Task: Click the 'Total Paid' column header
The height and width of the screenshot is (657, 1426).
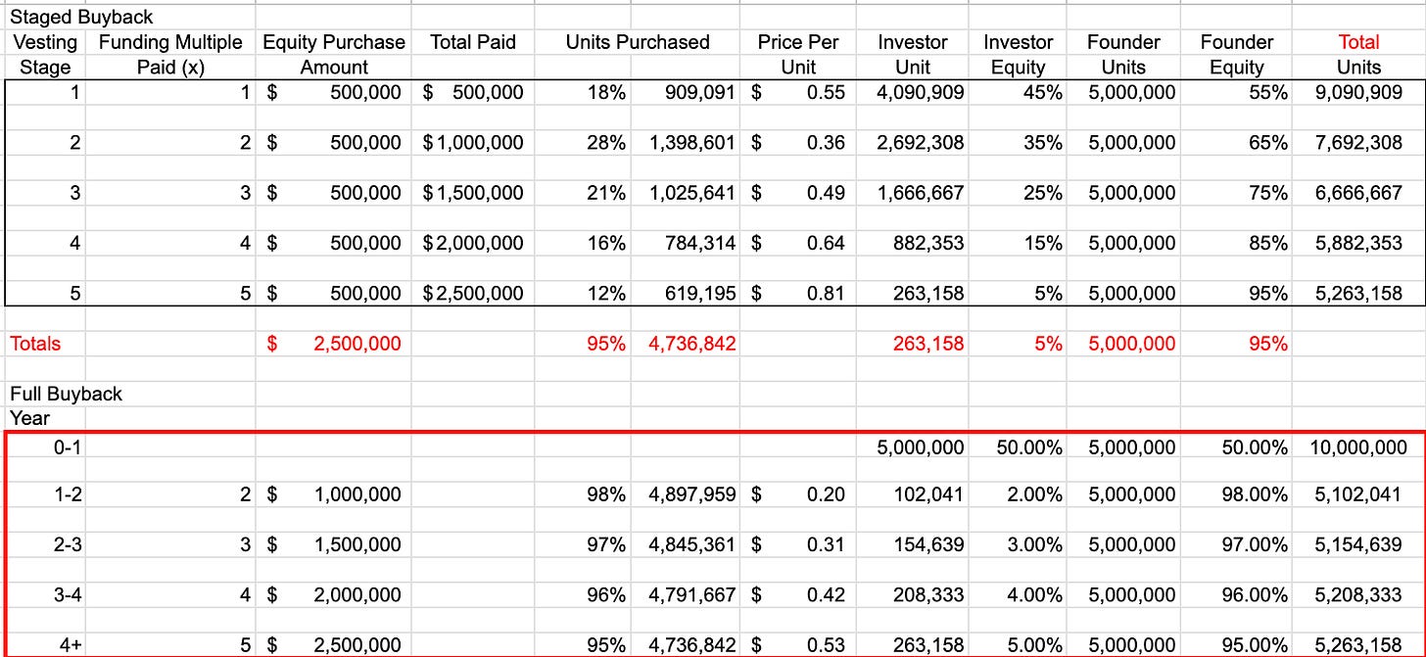Action: [473, 42]
